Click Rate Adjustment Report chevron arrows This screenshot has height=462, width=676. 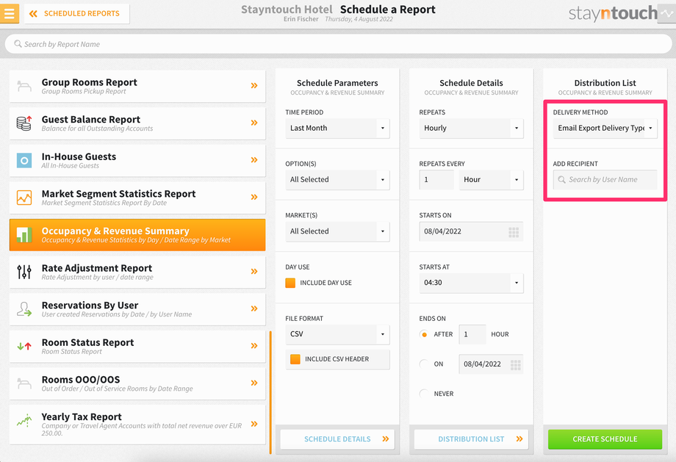[254, 271]
